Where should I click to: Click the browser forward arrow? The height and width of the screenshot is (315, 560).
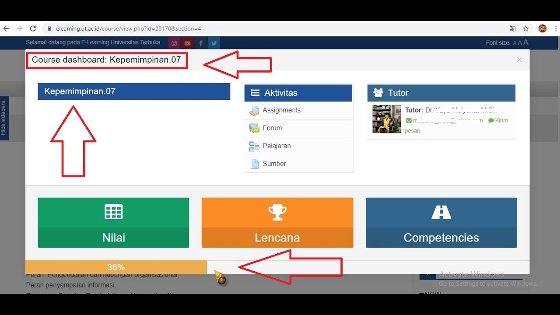click(19, 28)
